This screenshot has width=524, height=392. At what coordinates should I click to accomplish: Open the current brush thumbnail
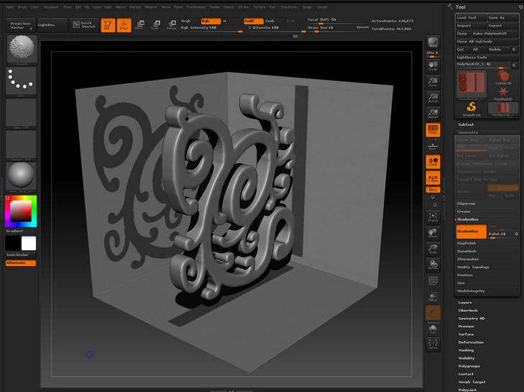pyautogui.click(x=22, y=49)
